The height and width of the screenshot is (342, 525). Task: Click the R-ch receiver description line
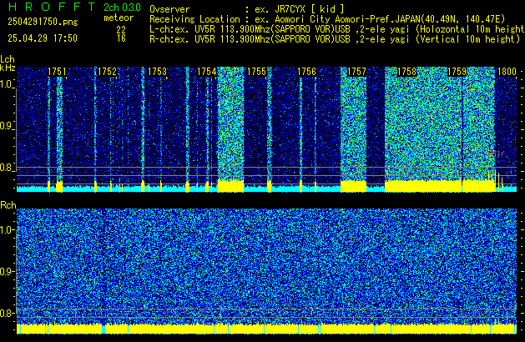[x=335, y=39]
